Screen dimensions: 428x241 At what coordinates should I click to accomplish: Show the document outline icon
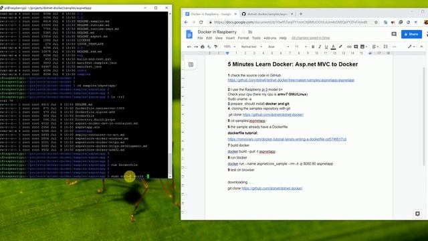pos(191,64)
